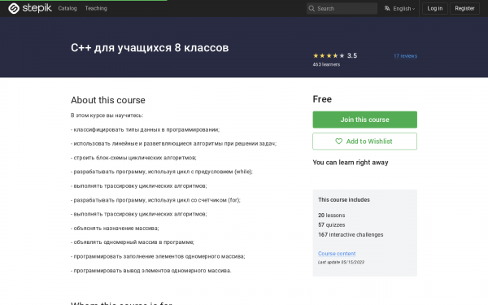Click the line about 'строить блок-схемы'

tap(133, 158)
